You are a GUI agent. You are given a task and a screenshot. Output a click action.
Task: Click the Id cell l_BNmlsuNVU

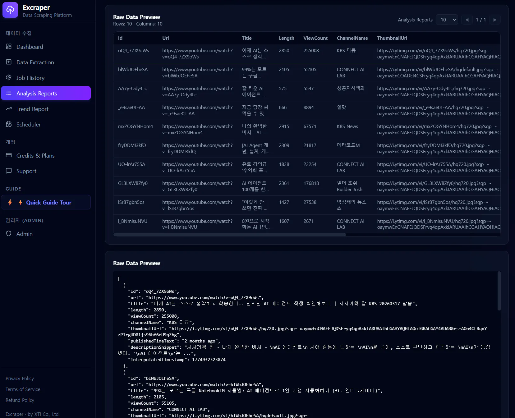[x=133, y=221]
